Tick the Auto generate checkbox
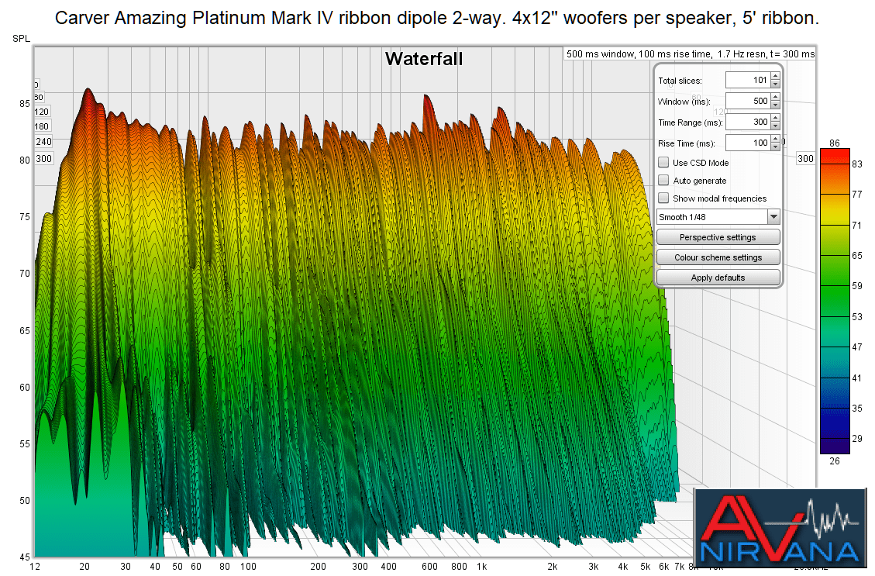 [x=663, y=181]
